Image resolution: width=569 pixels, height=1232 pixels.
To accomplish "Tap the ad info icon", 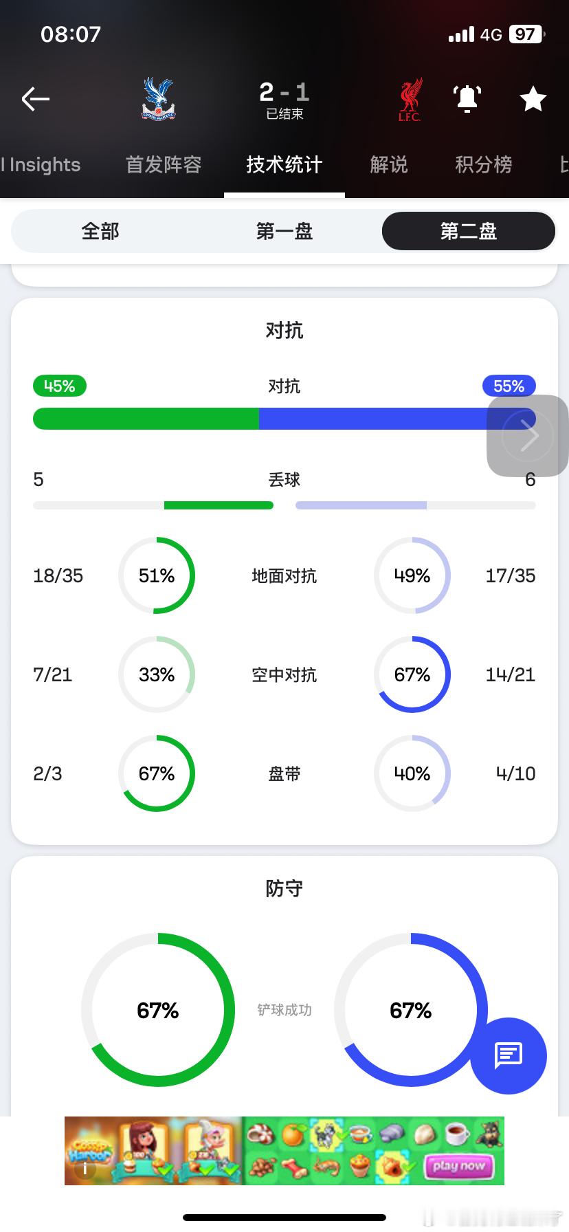I will click(85, 1169).
